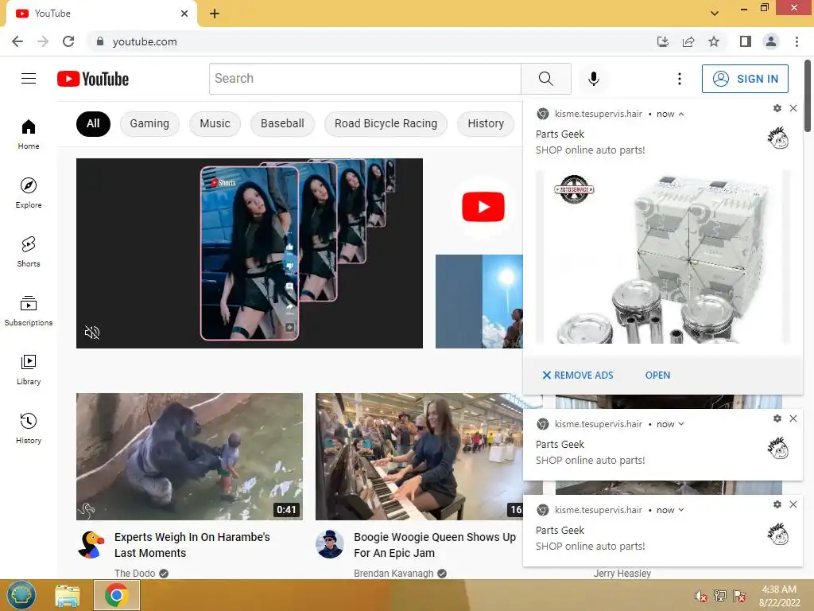Viewport: 814px width, 611px height.
Task: Bookmark this page with the star icon
Action: tap(714, 41)
